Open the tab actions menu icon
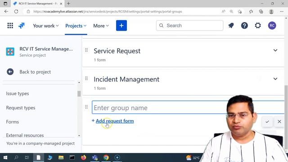Image resolution: width=288 pixels, height=162 pixels. 5,4
